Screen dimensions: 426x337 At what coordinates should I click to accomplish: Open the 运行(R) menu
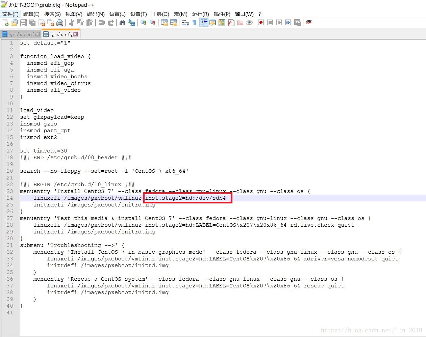pos(201,14)
